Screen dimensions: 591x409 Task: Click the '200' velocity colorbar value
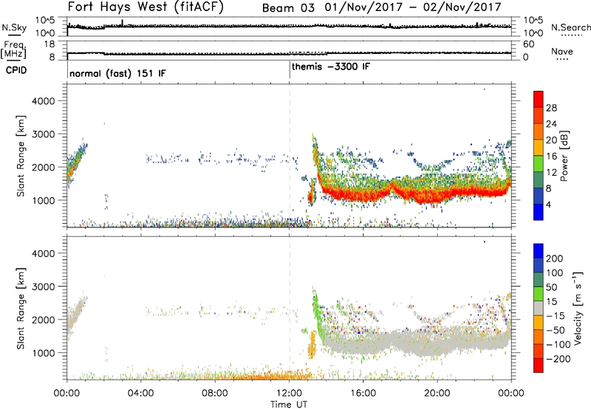[x=555, y=258]
